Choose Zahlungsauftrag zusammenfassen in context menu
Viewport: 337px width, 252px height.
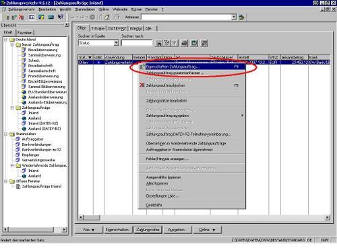(192, 73)
